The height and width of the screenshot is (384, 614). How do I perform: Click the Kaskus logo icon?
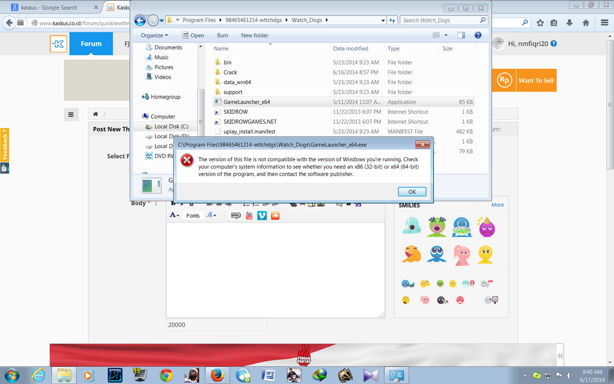59,44
